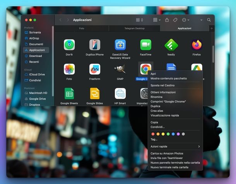Select the Google Chrome app icon
236x184 pixels.
pos(145,69)
